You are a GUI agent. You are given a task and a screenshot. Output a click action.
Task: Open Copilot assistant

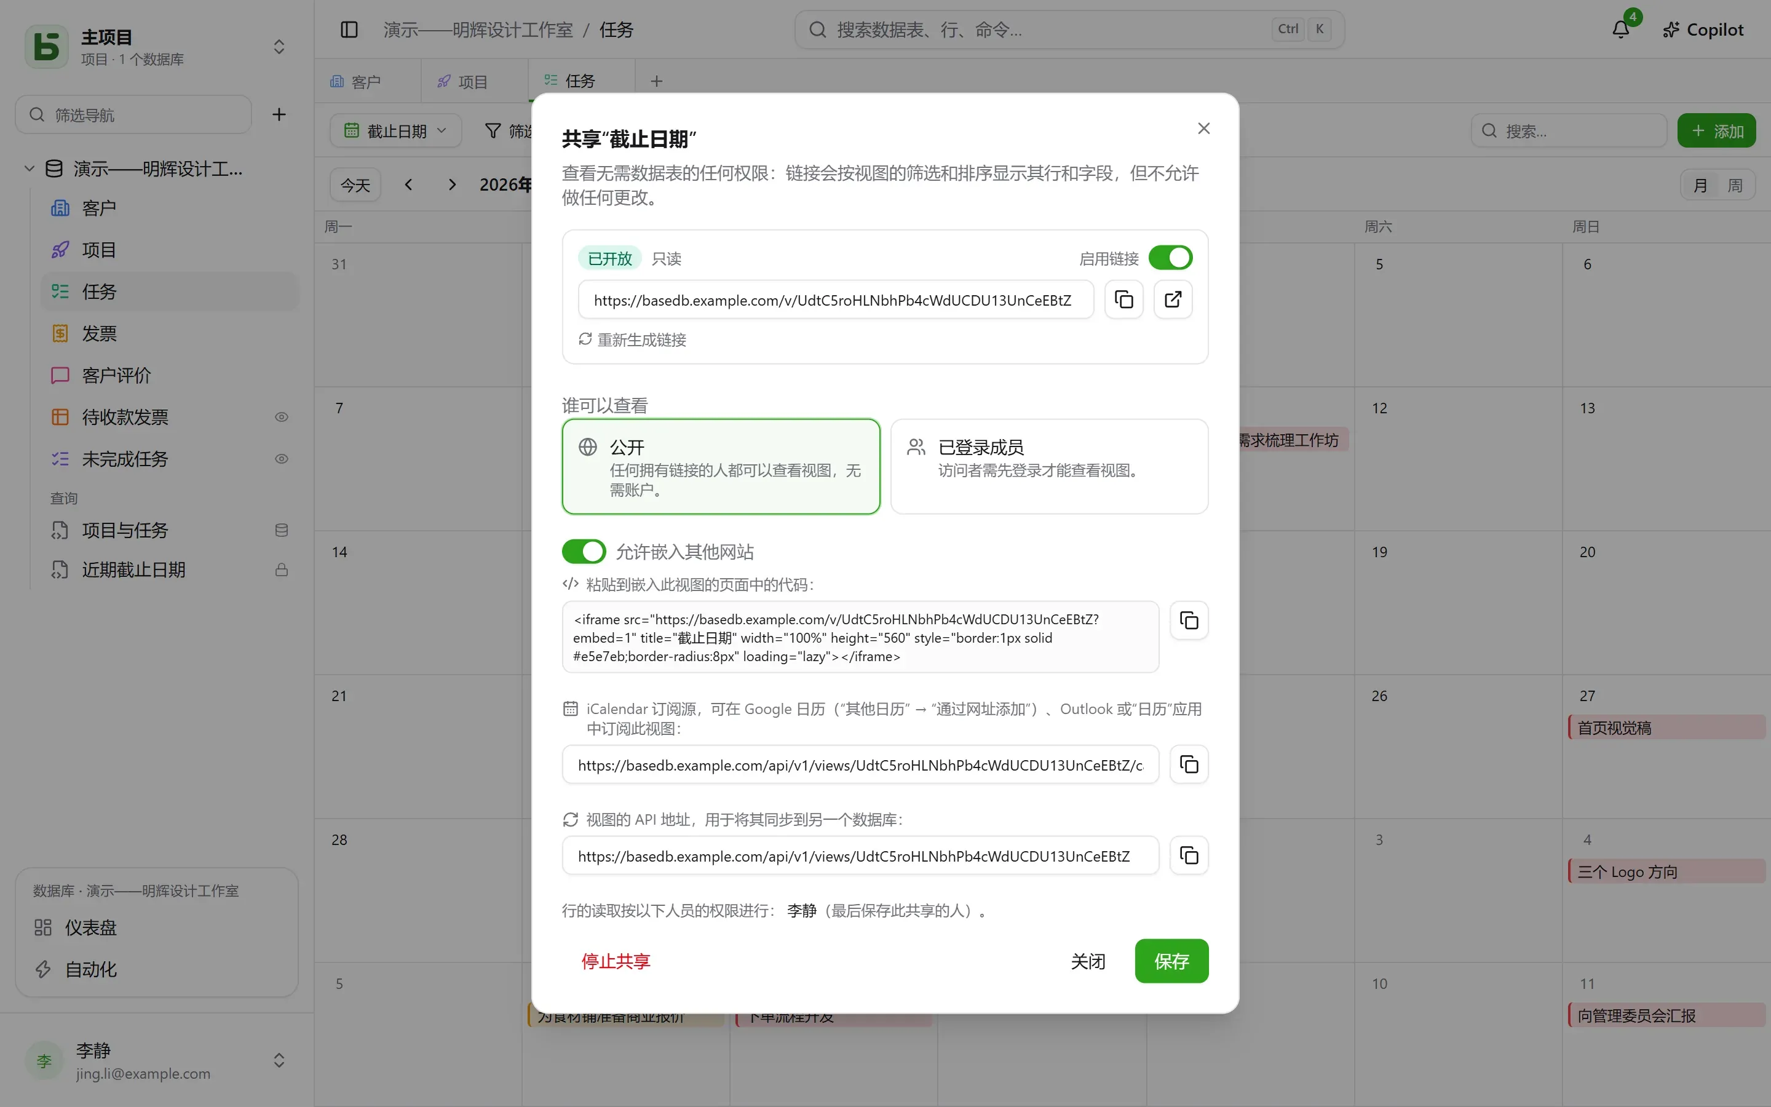[x=1703, y=30]
